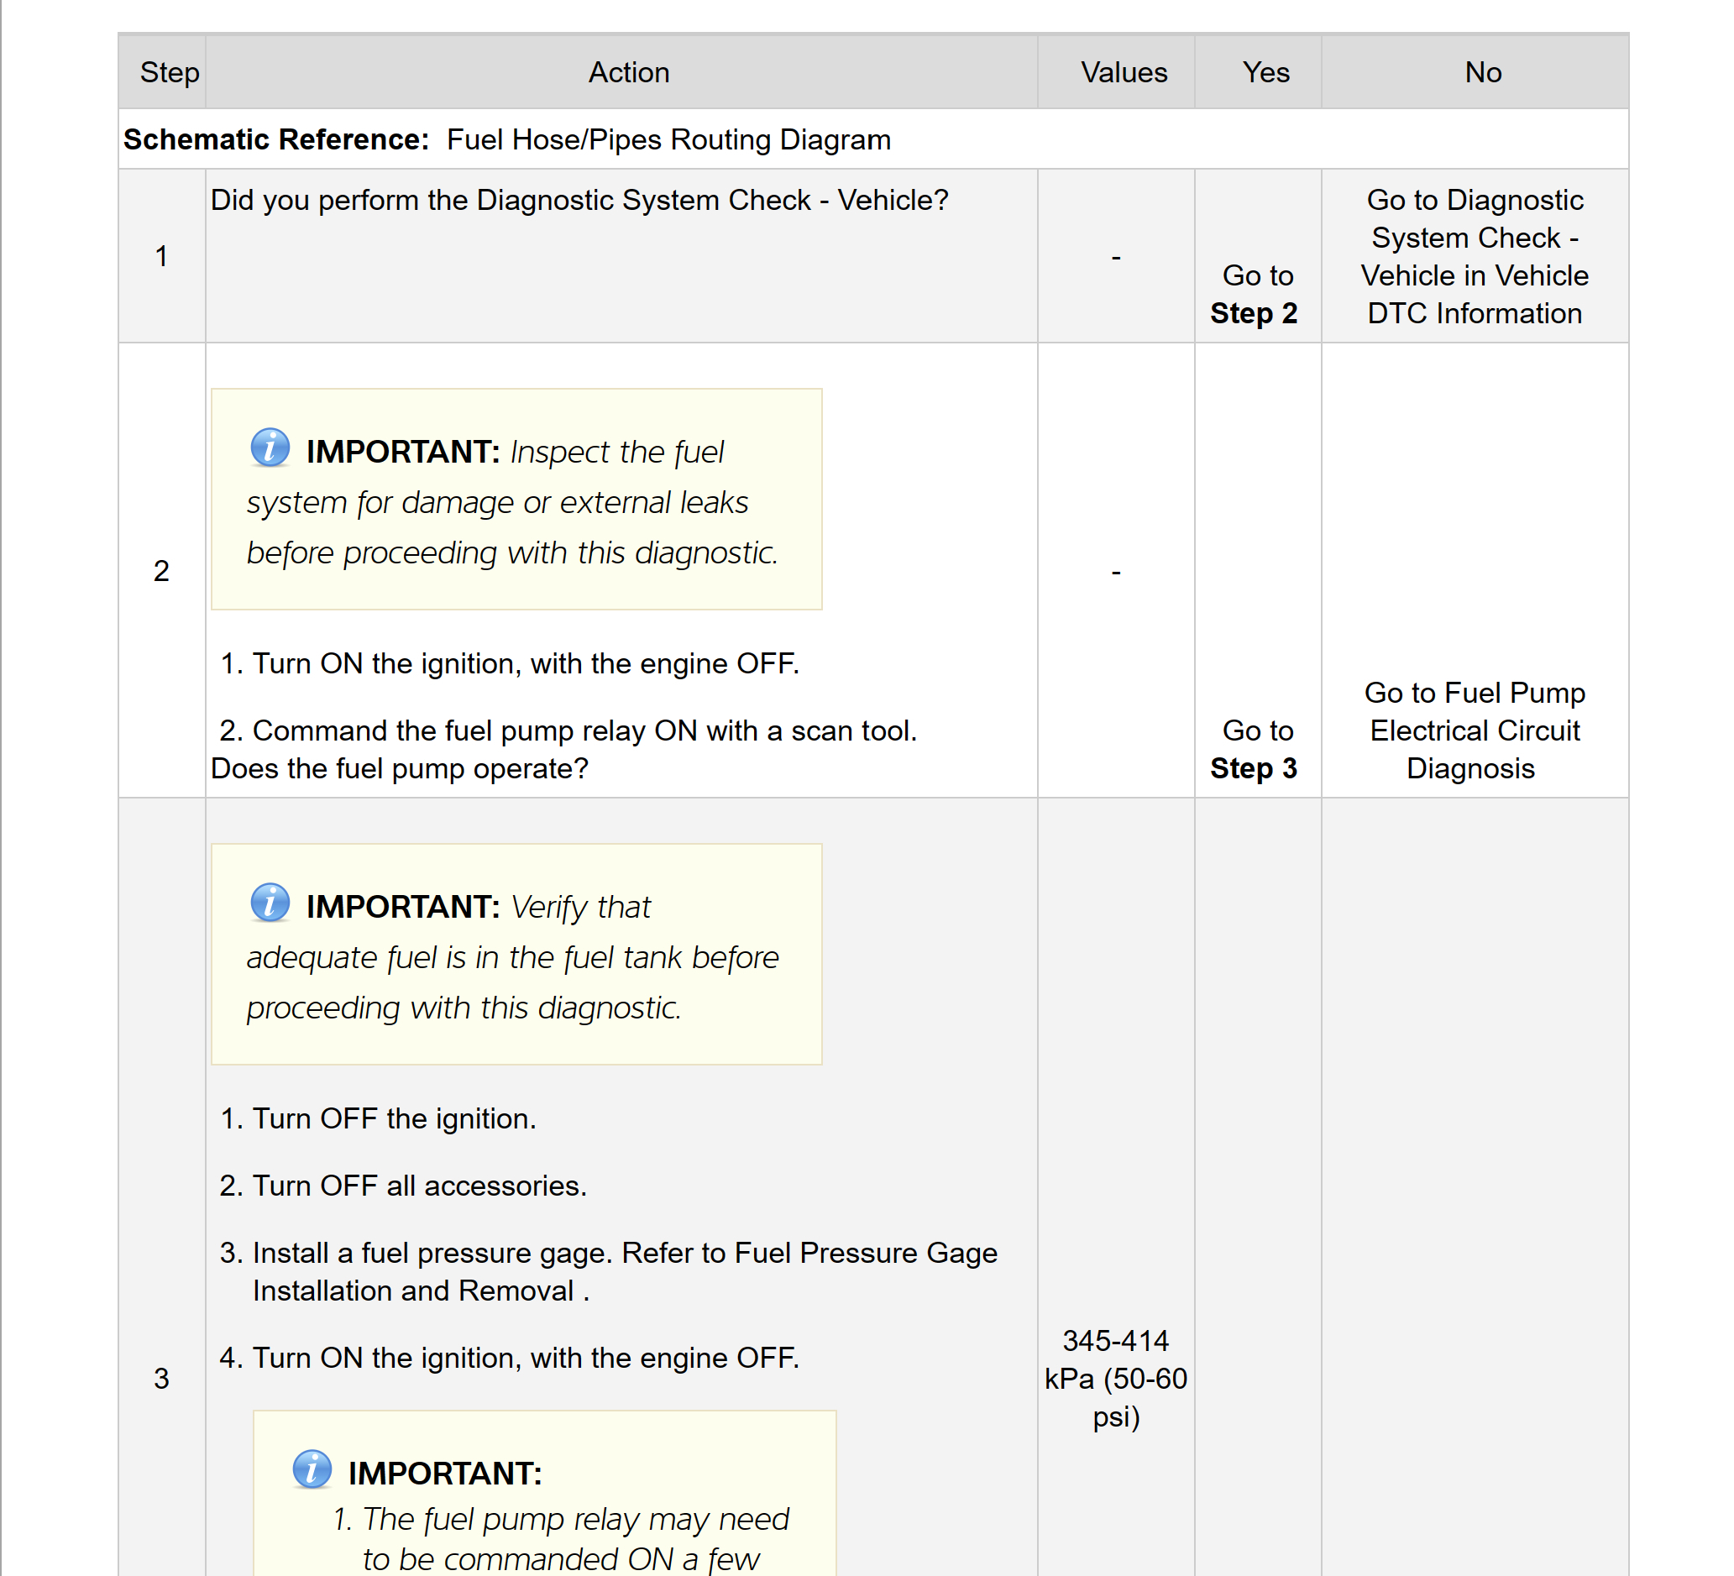Click the Yes column header

pyautogui.click(x=1265, y=72)
